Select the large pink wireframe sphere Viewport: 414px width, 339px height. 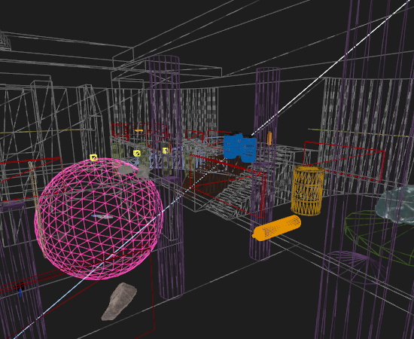pyautogui.click(x=99, y=218)
